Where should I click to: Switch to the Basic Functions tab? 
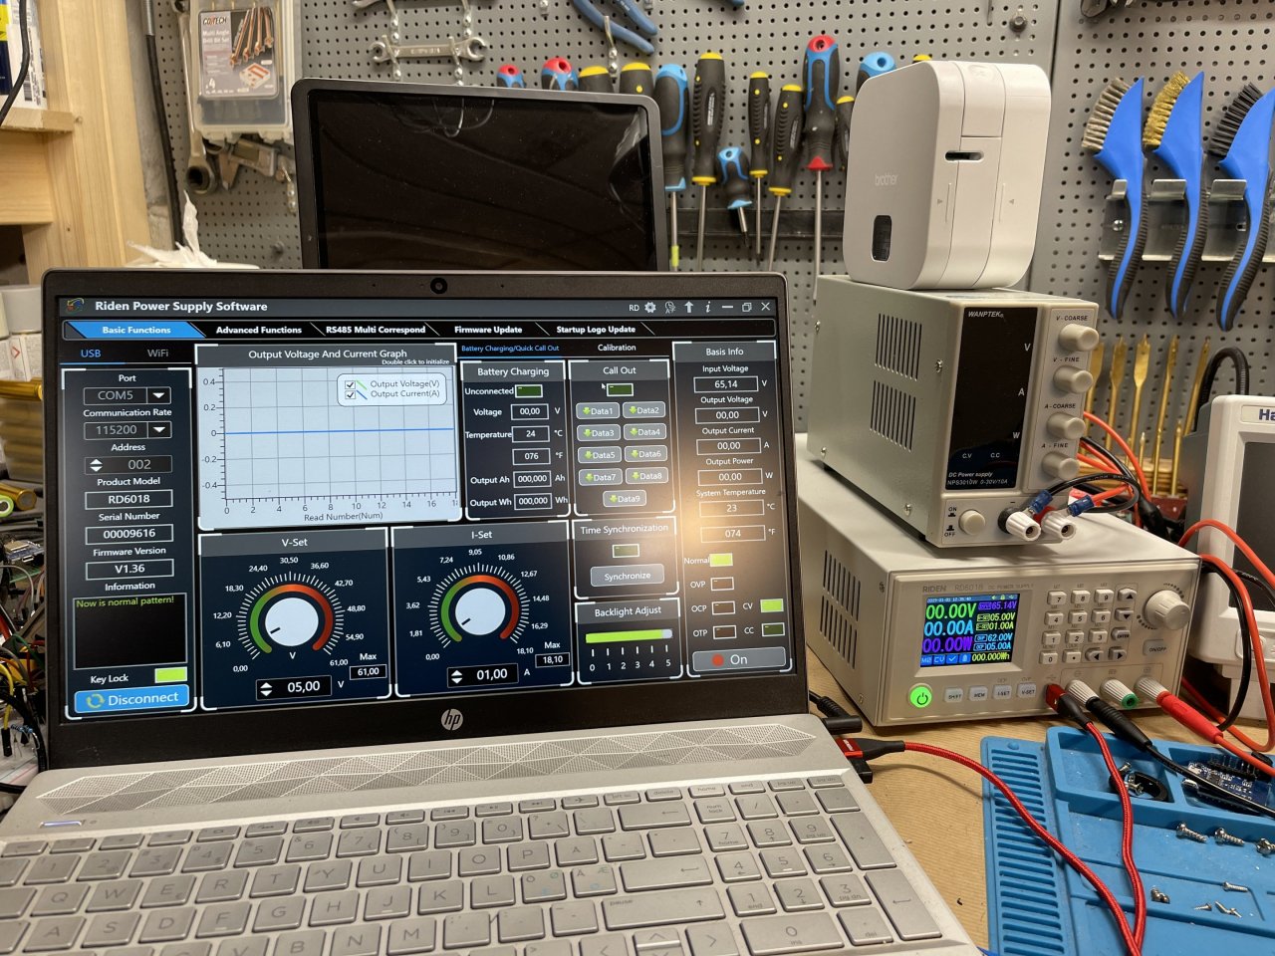(136, 330)
